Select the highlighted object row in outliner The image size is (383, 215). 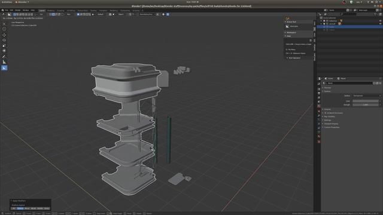[349, 27]
